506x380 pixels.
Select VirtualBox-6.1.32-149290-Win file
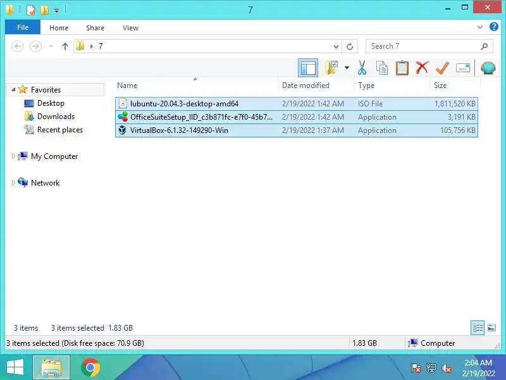click(296, 130)
